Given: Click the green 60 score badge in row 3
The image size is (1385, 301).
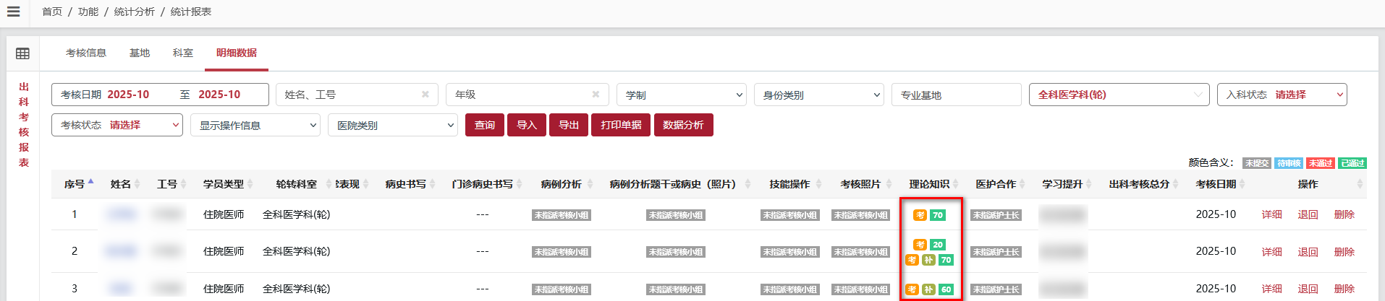Looking at the screenshot, I should 946,289.
